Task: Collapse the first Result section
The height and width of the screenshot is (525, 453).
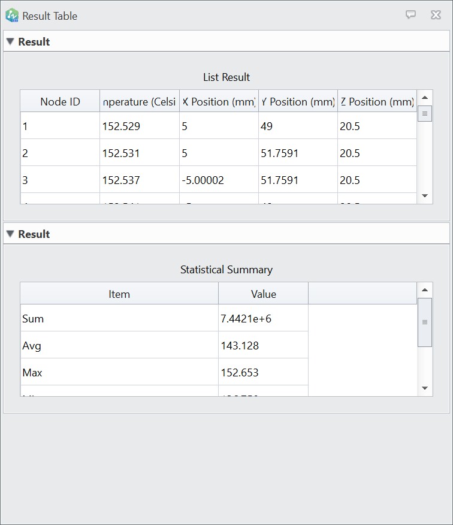Action: 10,42
